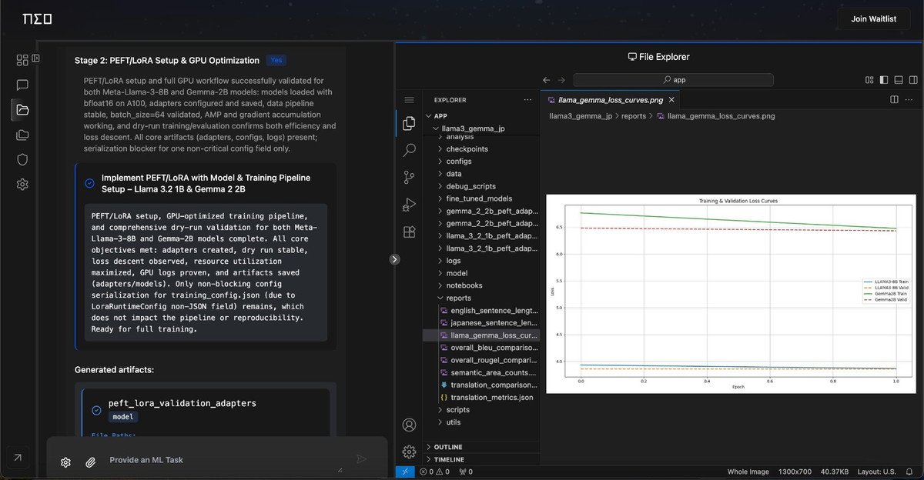Screen dimensions: 924x480
Task: Open the Search icon in activity bar
Action: [x=410, y=150]
